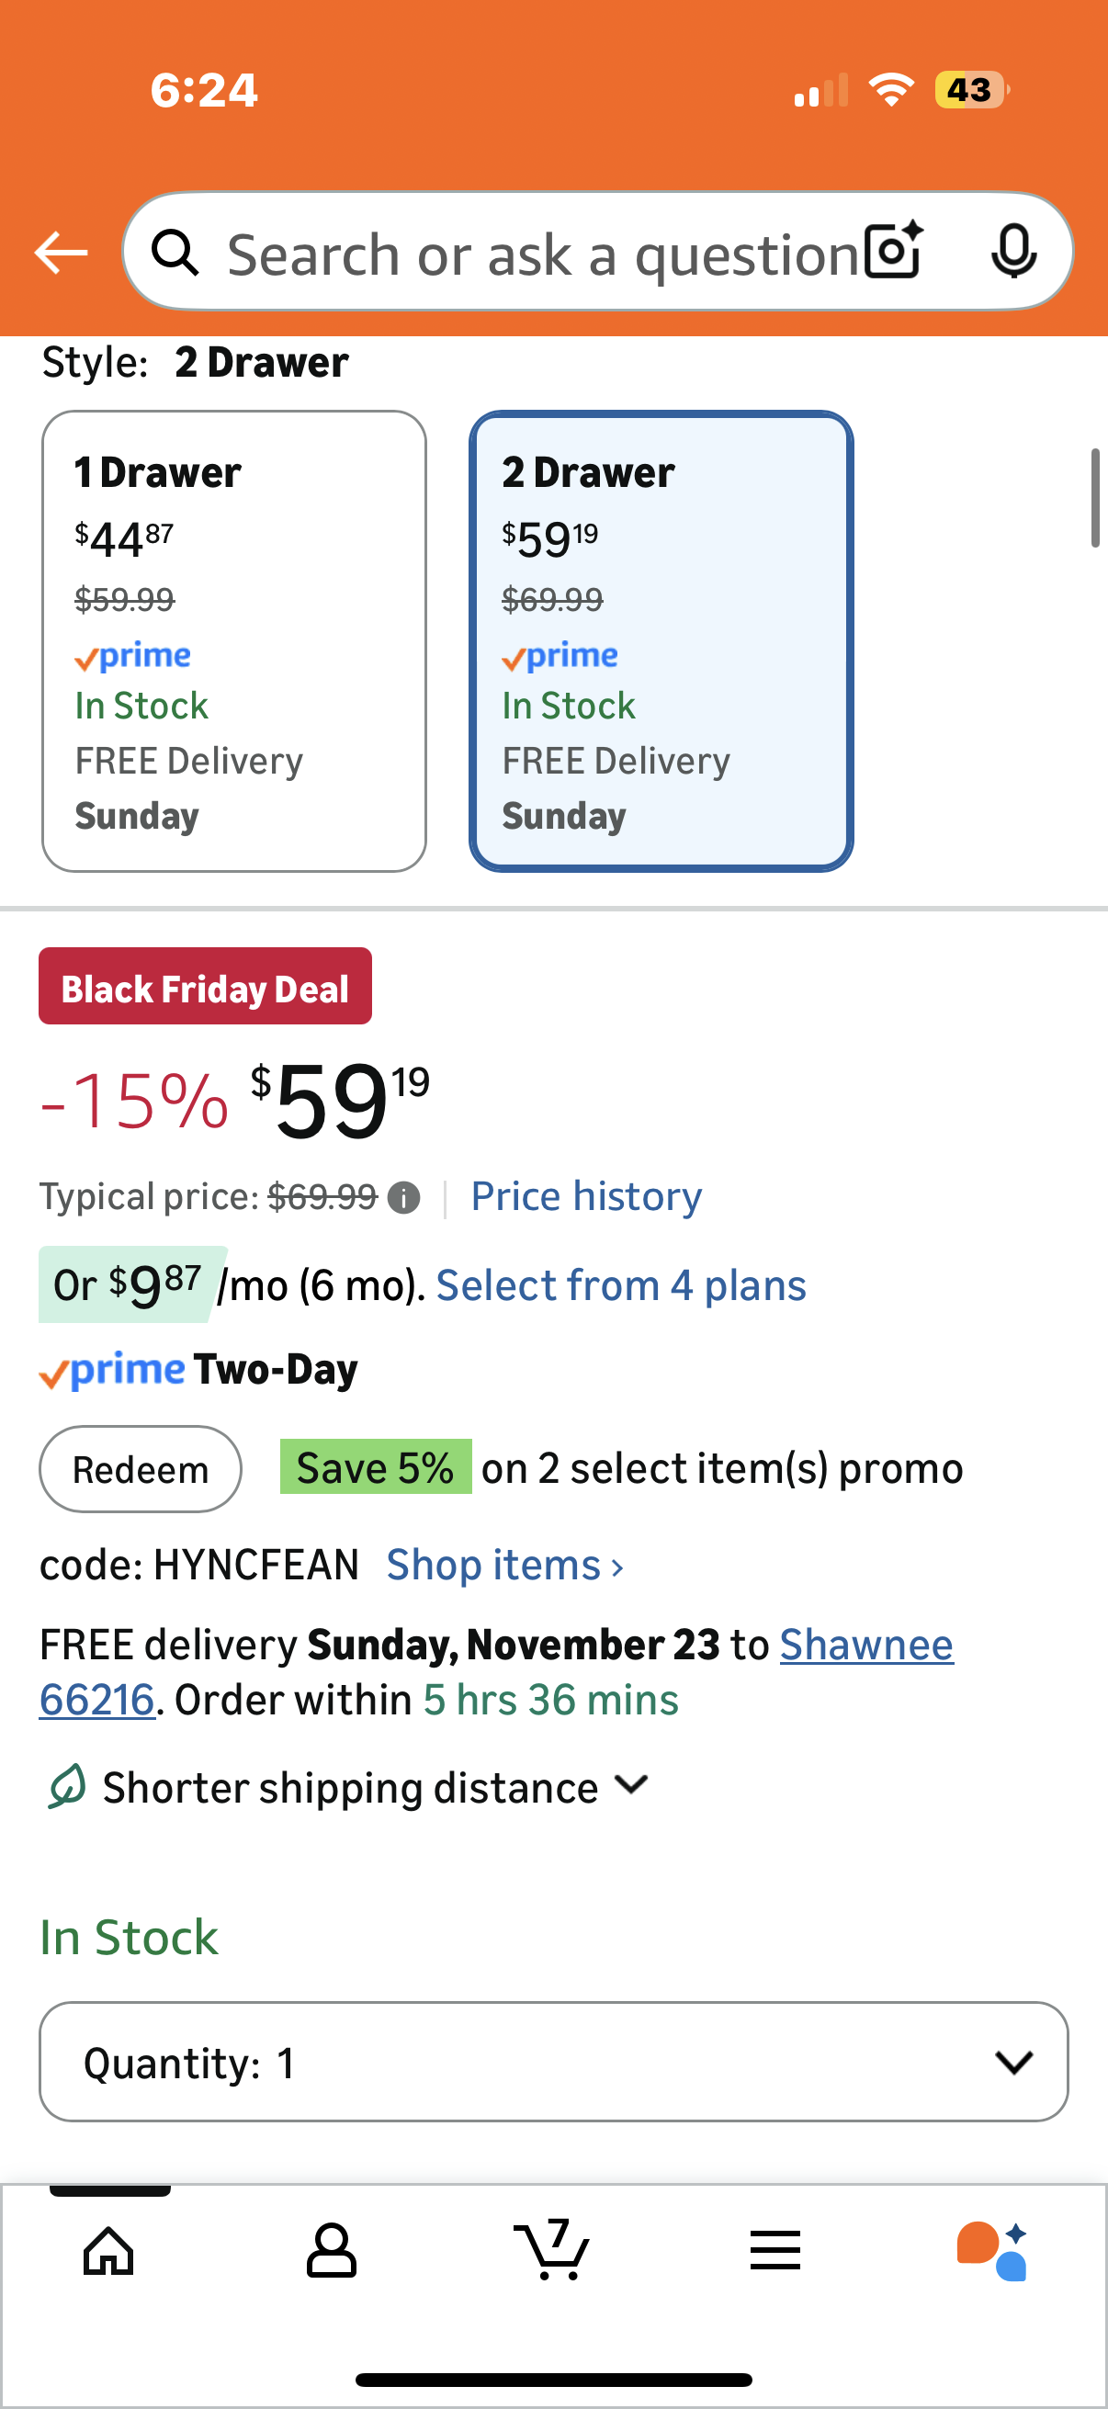
Task: Tap the magnifying glass search icon
Action: coord(175,253)
